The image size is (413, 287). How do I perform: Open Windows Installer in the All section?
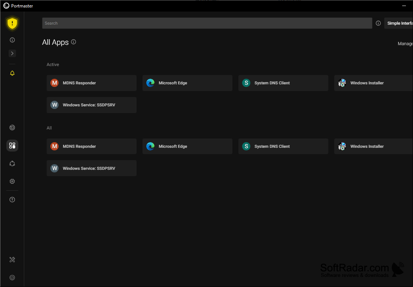click(373, 146)
